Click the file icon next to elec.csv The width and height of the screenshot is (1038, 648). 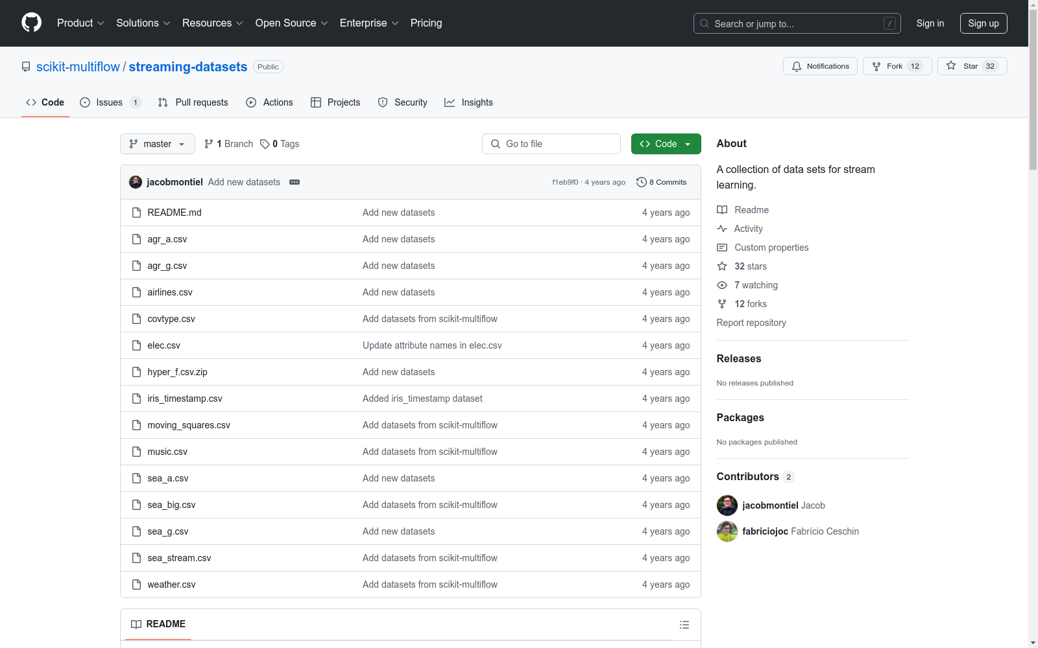(136, 345)
